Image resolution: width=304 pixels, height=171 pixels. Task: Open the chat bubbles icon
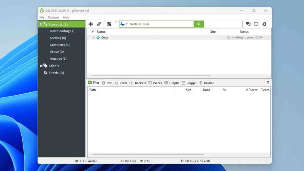point(248,24)
